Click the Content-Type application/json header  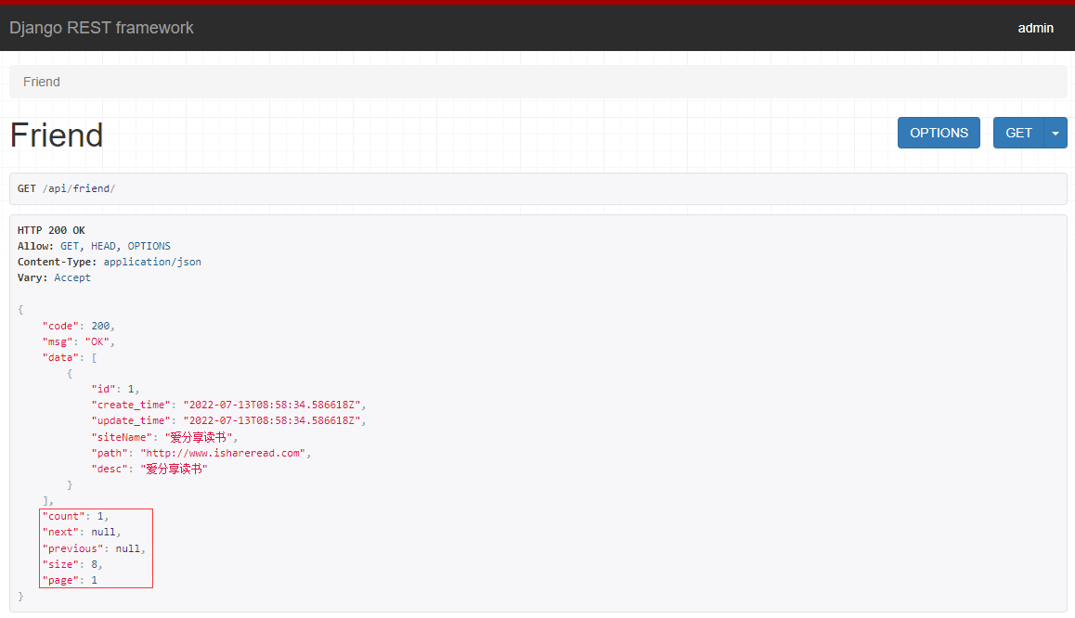point(110,262)
